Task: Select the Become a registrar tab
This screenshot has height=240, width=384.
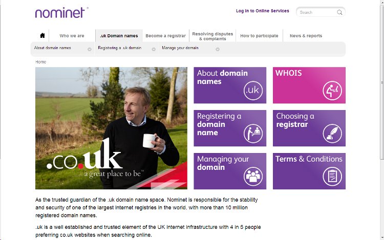Action: [x=165, y=36]
